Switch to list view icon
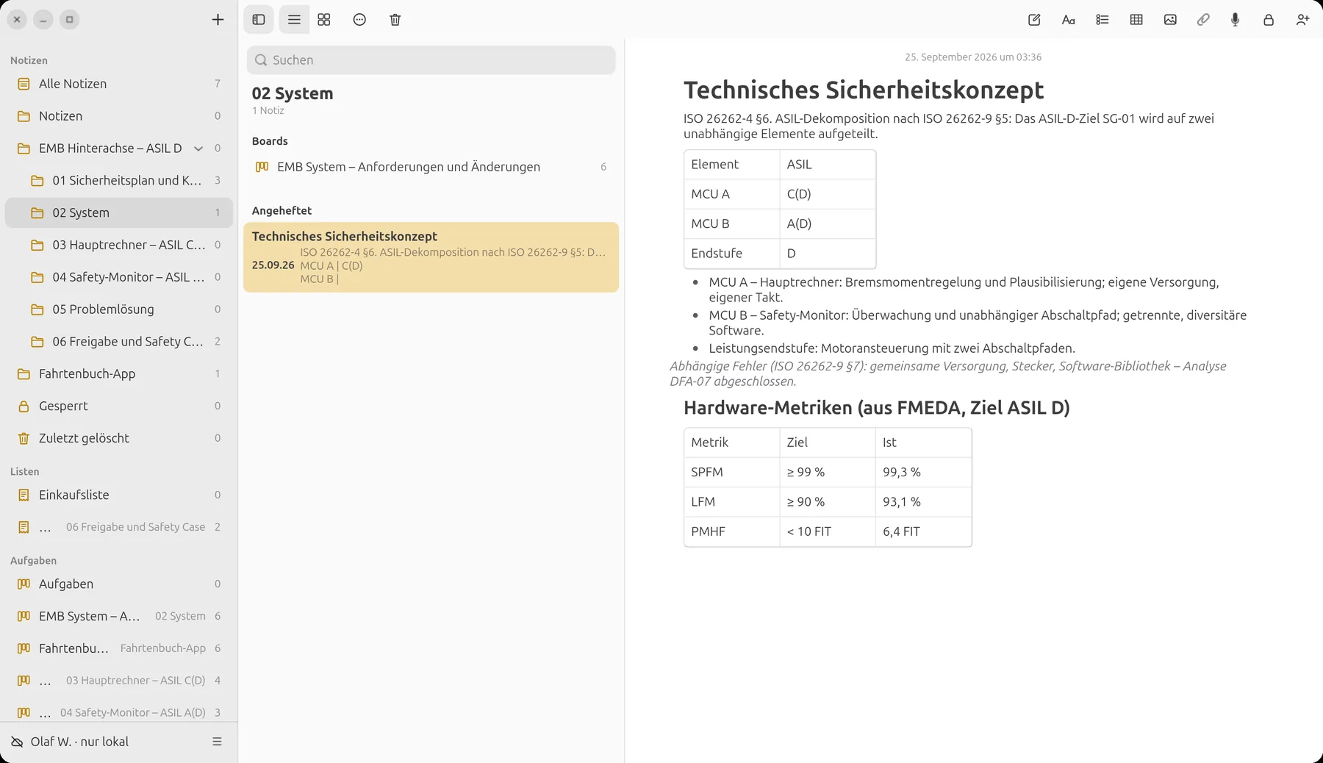This screenshot has height=763, width=1323. (294, 20)
